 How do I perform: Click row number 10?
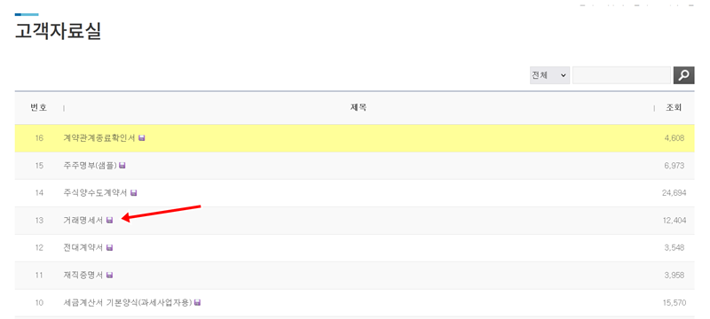point(39,303)
